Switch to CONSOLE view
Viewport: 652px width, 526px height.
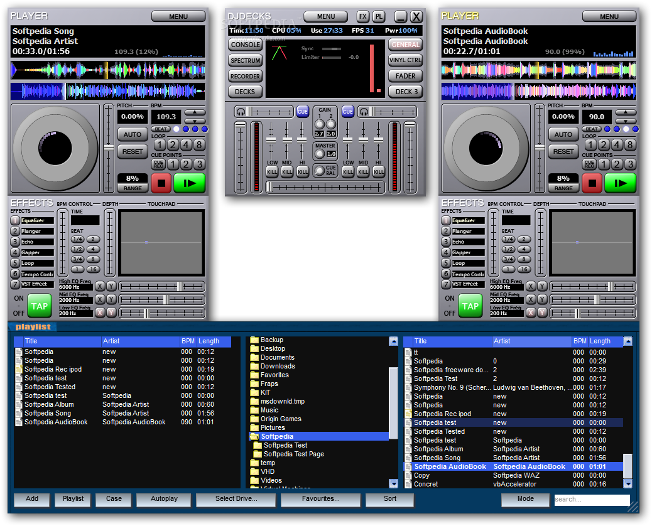(x=246, y=45)
